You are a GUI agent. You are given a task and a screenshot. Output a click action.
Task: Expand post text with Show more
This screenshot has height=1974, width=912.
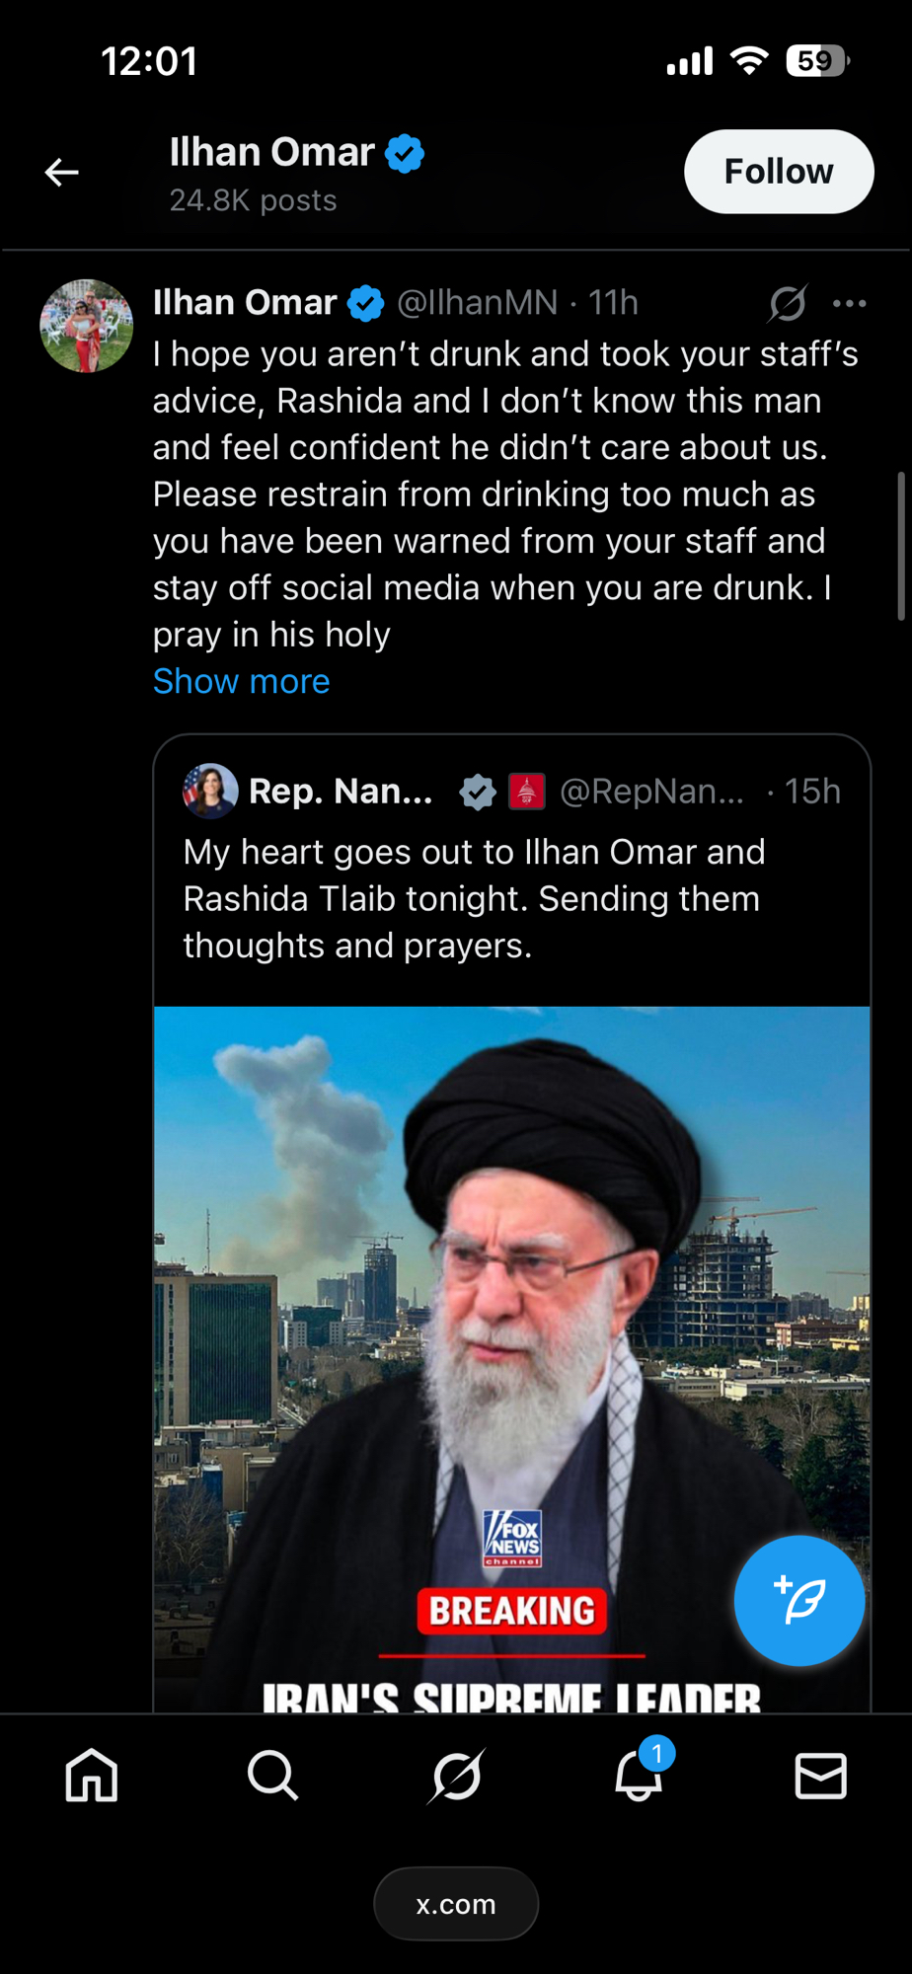(241, 681)
